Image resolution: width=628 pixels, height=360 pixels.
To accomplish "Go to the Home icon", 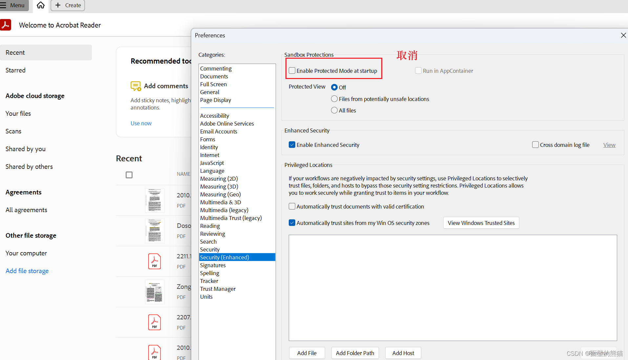I will 40,5.
